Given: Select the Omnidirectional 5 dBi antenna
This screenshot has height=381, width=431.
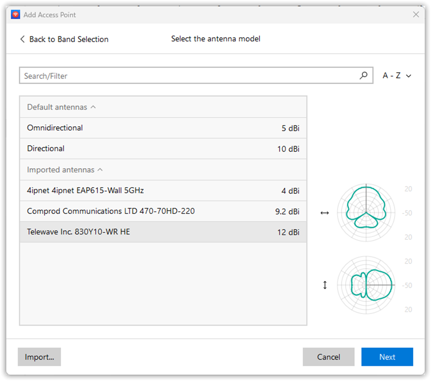Looking at the screenshot, I should (x=163, y=128).
